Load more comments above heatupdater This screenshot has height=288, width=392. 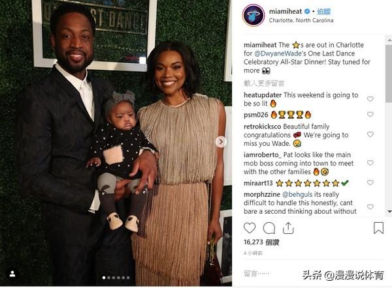(264, 83)
